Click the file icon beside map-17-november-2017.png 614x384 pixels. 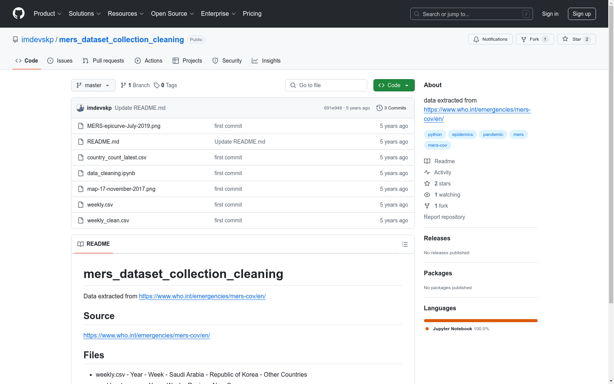81,189
